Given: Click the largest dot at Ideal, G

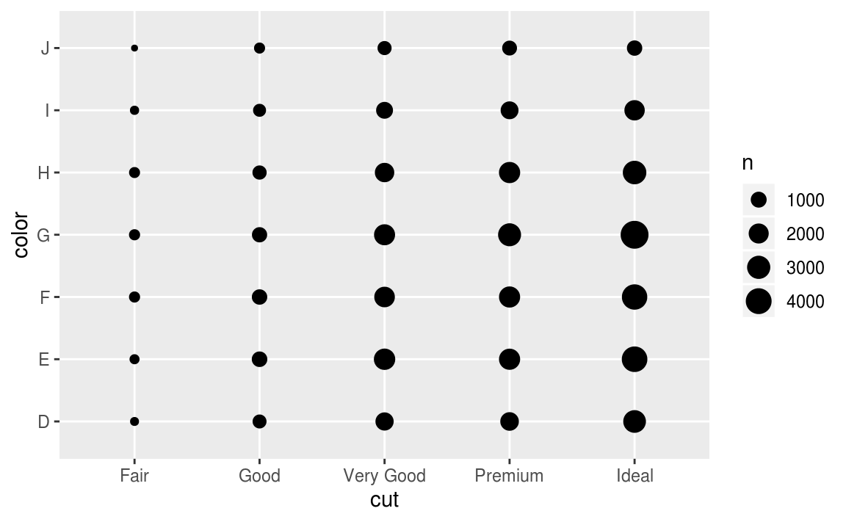Looking at the screenshot, I should click(x=634, y=235).
